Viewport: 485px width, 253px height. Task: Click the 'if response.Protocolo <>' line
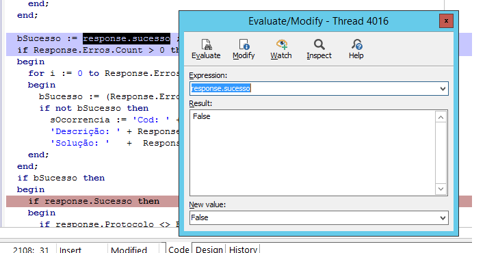click(109, 224)
